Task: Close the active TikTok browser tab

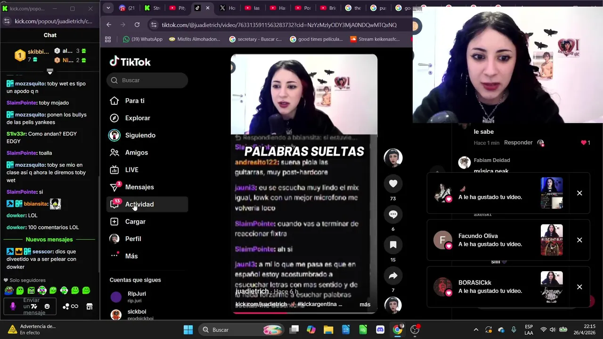Action: click(207, 8)
